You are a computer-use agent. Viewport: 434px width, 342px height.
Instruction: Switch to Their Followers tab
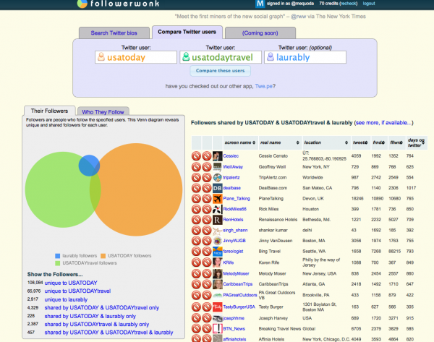coord(49,111)
